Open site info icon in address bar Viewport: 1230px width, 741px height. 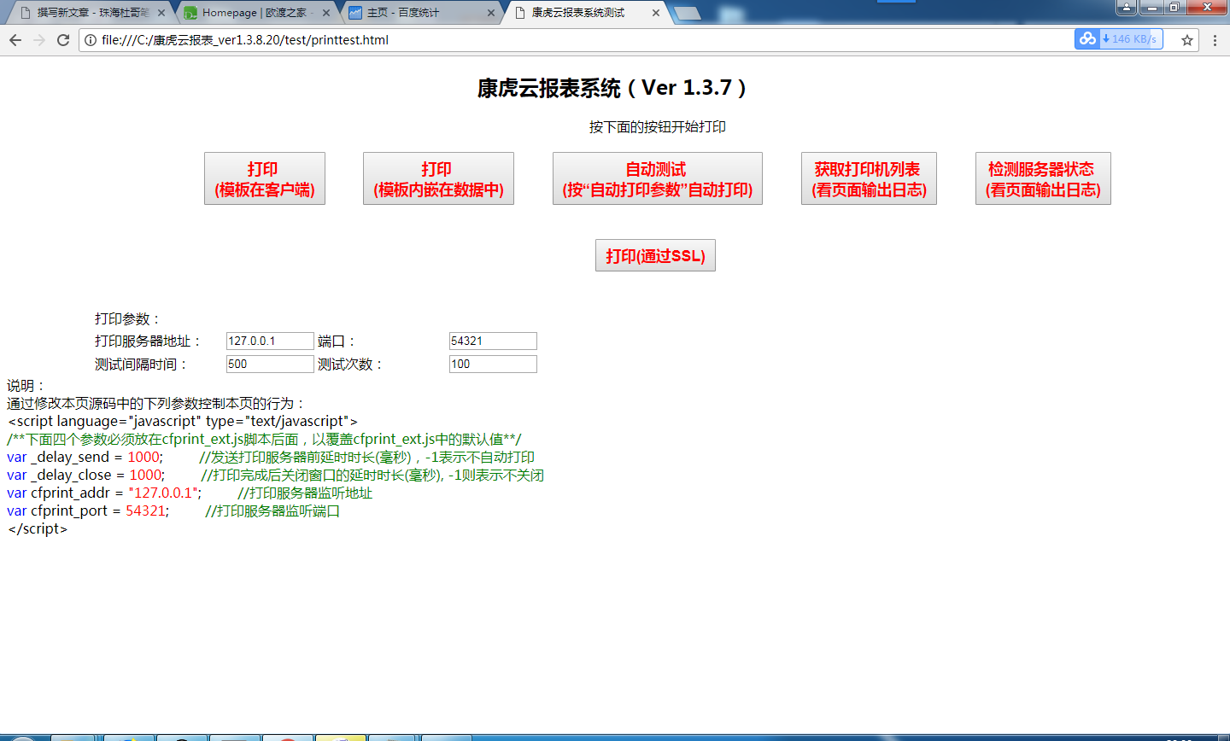tap(91, 40)
